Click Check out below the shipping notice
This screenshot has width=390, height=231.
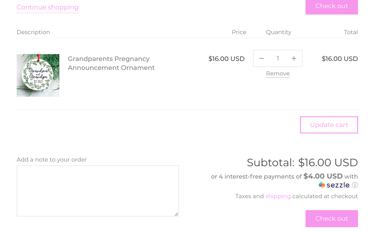point(331,219)
